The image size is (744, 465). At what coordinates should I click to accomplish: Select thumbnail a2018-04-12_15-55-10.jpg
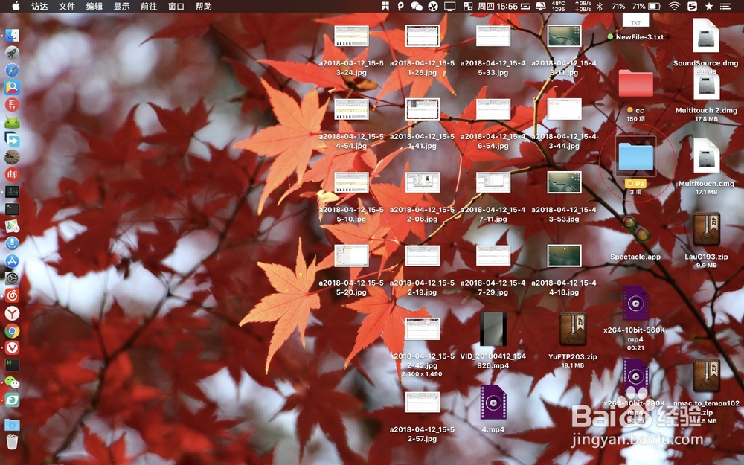click(x=351, y=183)
